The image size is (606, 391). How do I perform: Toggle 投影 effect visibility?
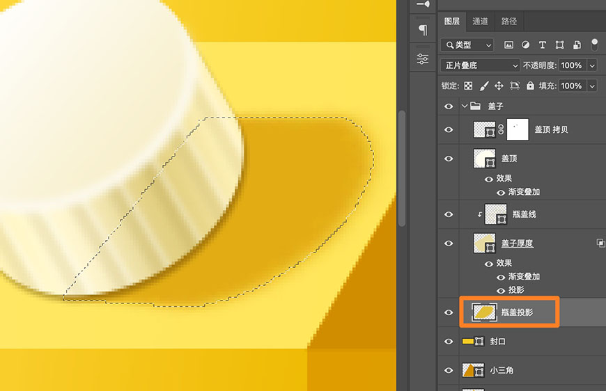tap(501, 290)
